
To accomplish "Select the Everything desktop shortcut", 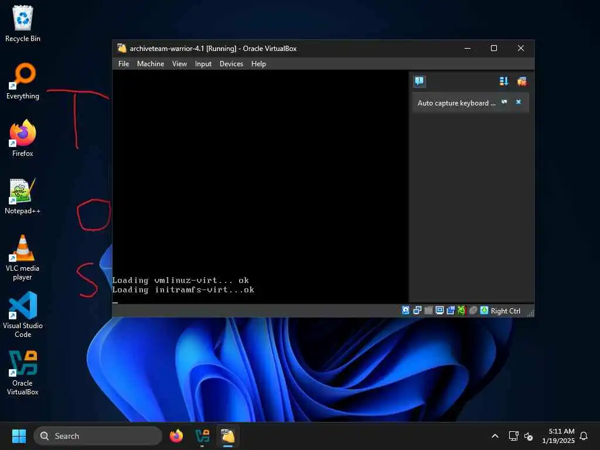I will tap(23, 81).
